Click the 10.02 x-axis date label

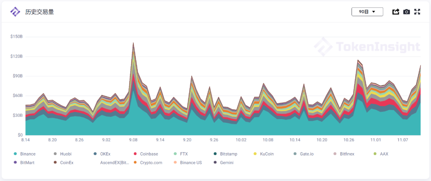click(x=241, y=140)
